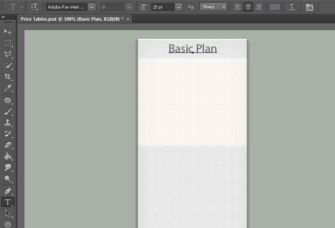Image resolution: width=335 pixels, height=228 pixels.
Task: Pick the Crop tool
Action: 8,77
